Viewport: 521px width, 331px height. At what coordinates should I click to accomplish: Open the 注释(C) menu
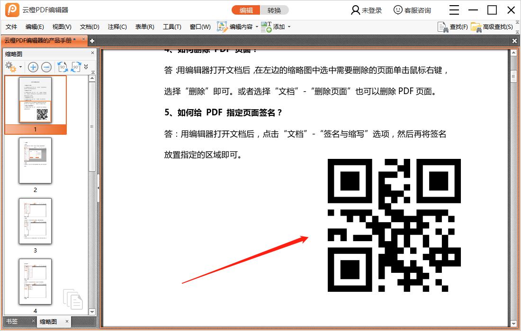click(x=117, y=27)
